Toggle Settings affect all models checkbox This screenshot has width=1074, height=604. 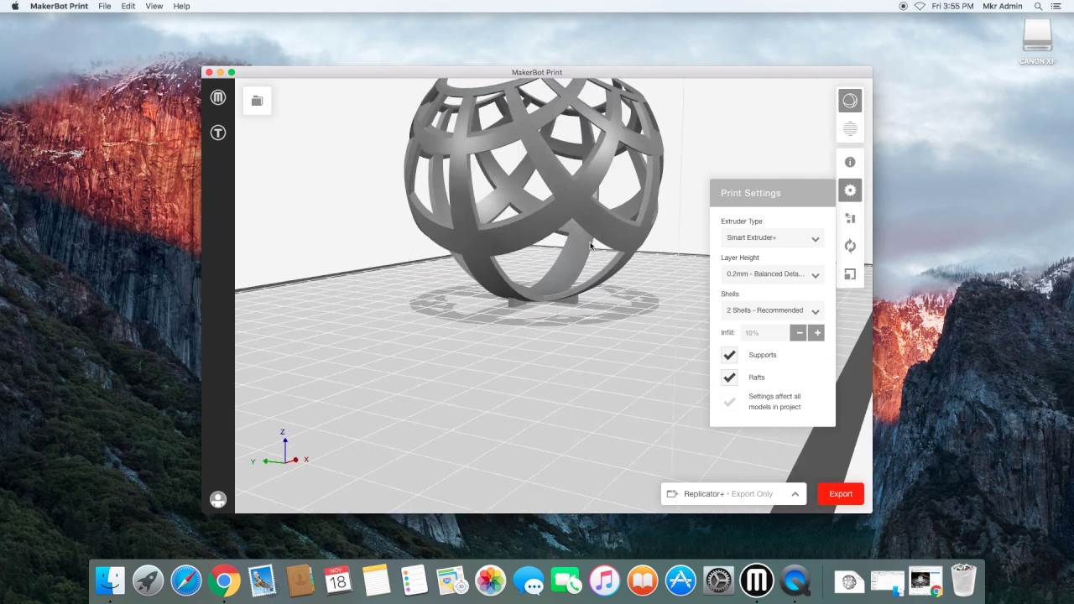point(729,402)
